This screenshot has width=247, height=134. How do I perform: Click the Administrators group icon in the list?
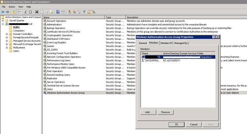[45, 25]
